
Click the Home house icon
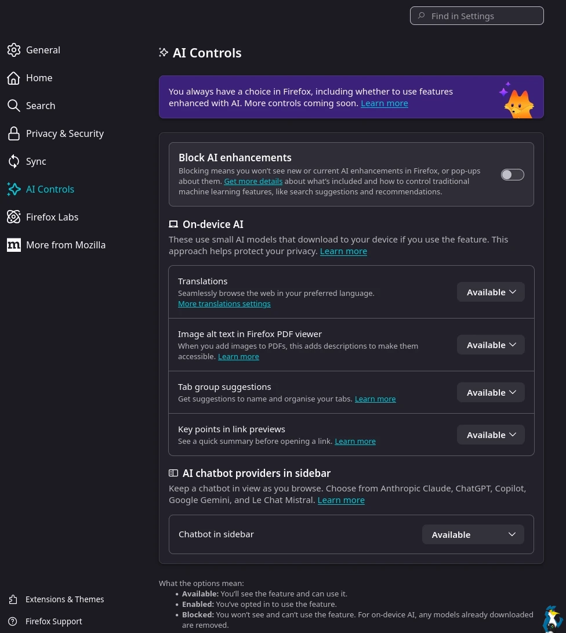[x=14, y=78]
